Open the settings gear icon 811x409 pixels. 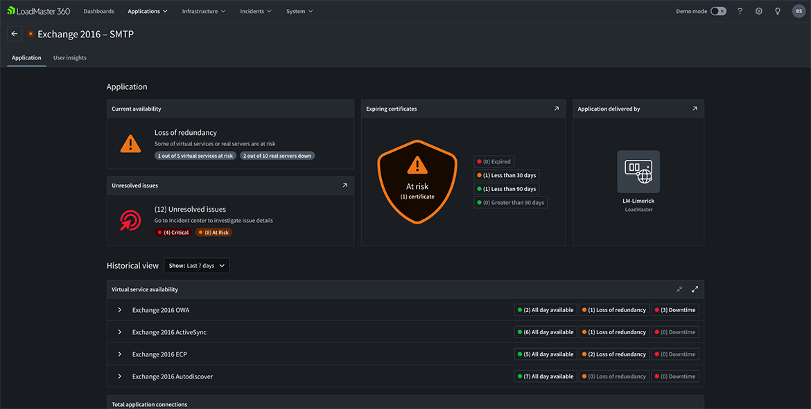coord(759,11)
